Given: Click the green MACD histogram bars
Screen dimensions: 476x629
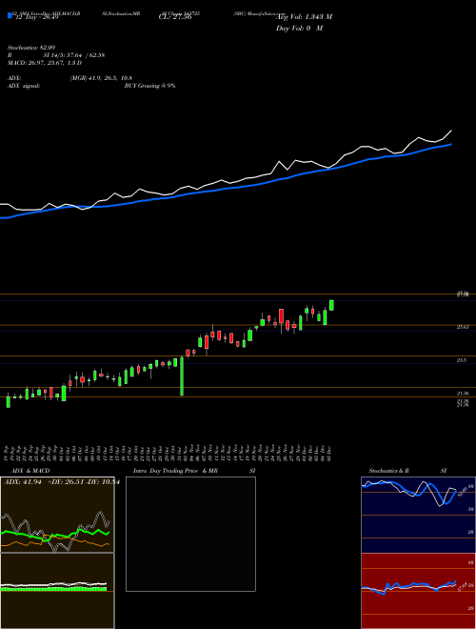Looking at the screenshot, I should point(53,589).
